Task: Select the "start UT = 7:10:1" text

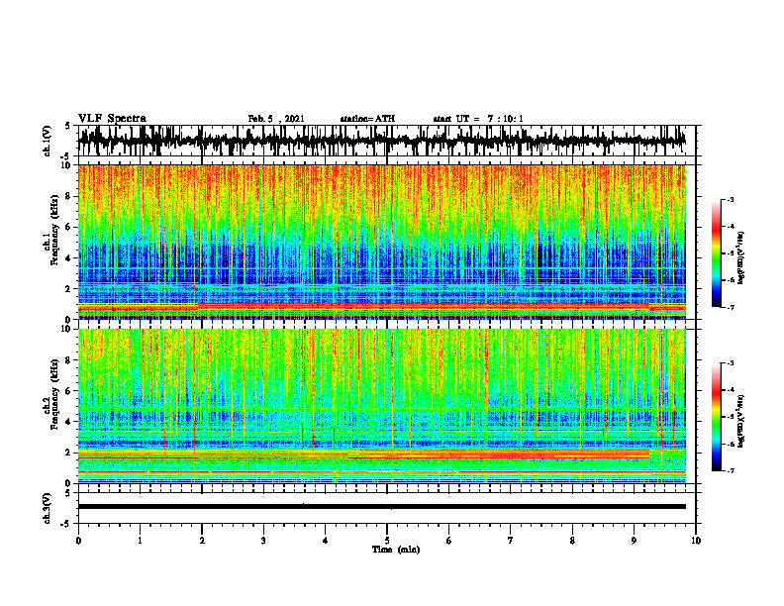Action: [x=478, y=119]
